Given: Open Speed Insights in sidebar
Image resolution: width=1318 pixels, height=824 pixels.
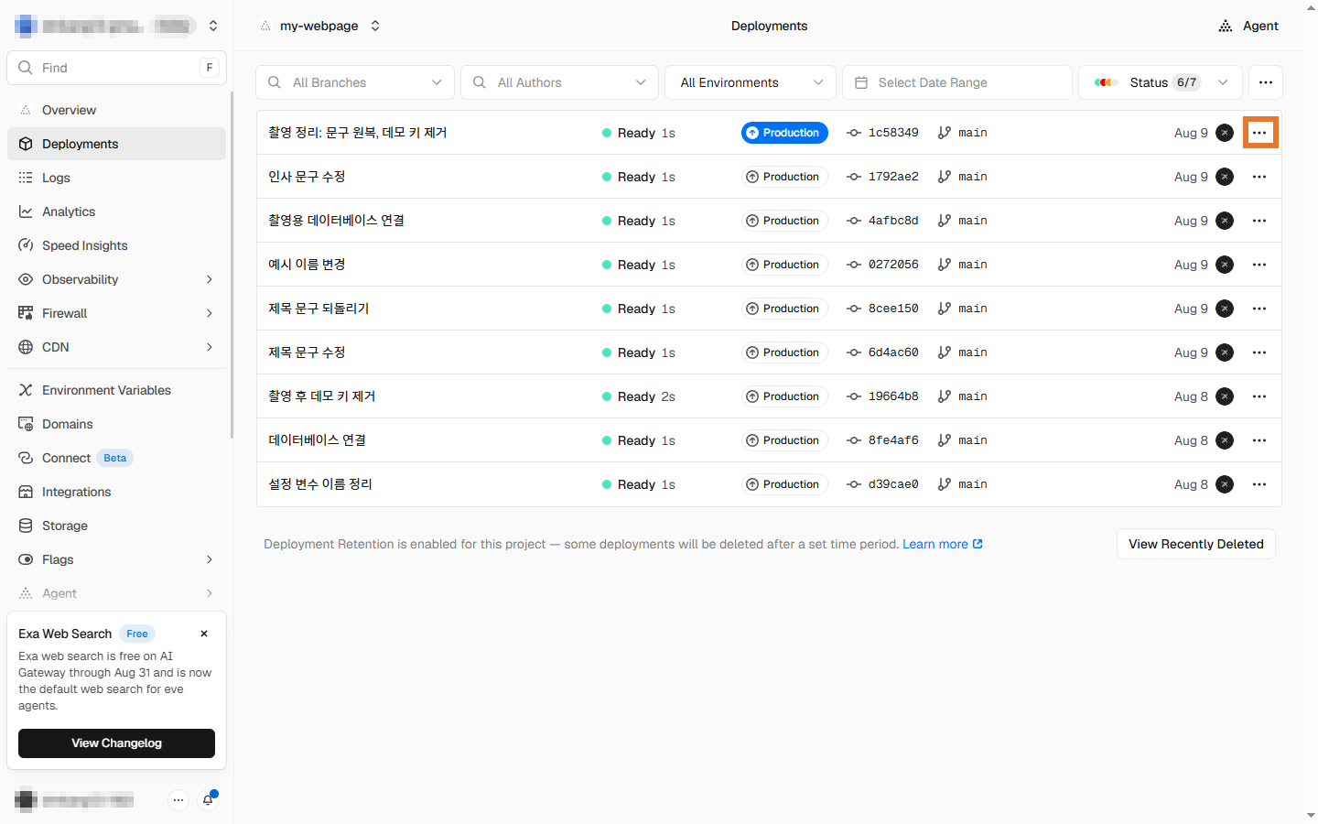Looking at the screenshot, I should click(116, 245).
